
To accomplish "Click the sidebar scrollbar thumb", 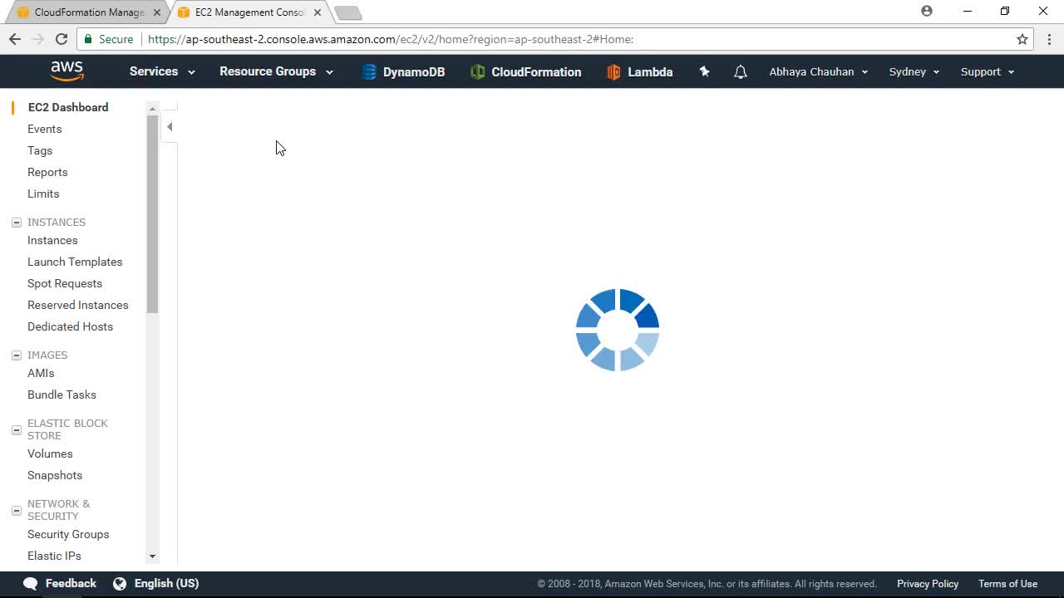I will pyautogui.click(x=152, y=214).
